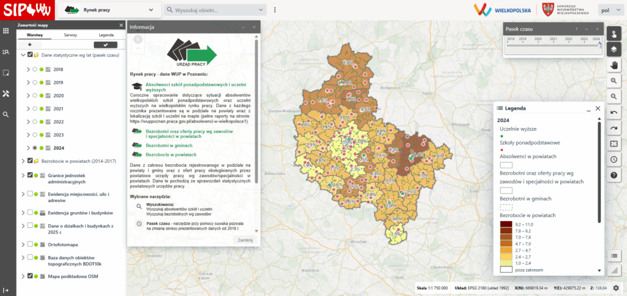627x296 pixels.
Task: Open the time bar with the clock icon
Action: [614, 159]
